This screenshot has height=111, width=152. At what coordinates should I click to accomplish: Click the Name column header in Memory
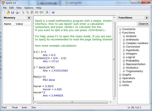pos(9,24)
